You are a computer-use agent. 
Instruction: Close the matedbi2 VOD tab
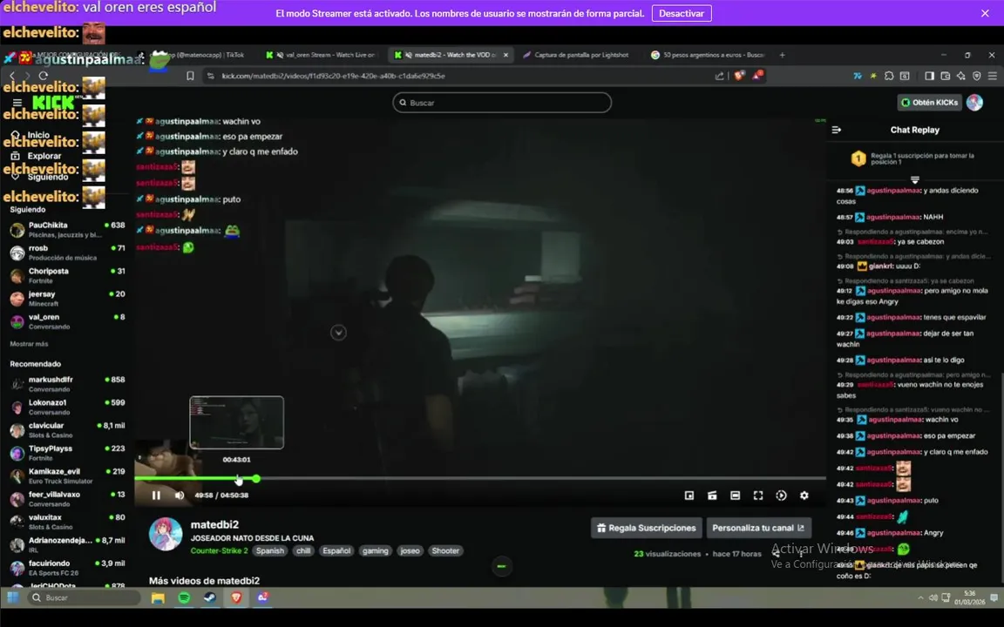point(505,55)
